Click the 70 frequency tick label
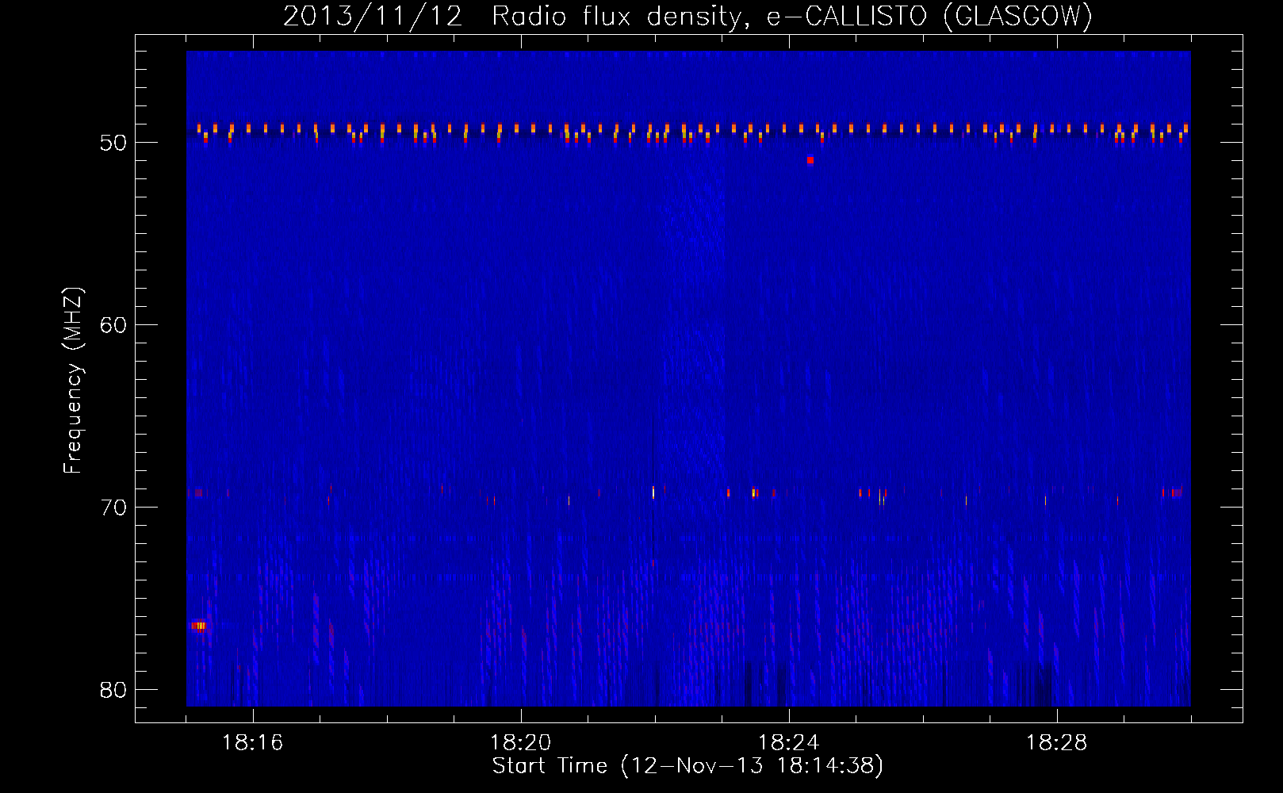The image size is (1283, 793). (113, 508)
